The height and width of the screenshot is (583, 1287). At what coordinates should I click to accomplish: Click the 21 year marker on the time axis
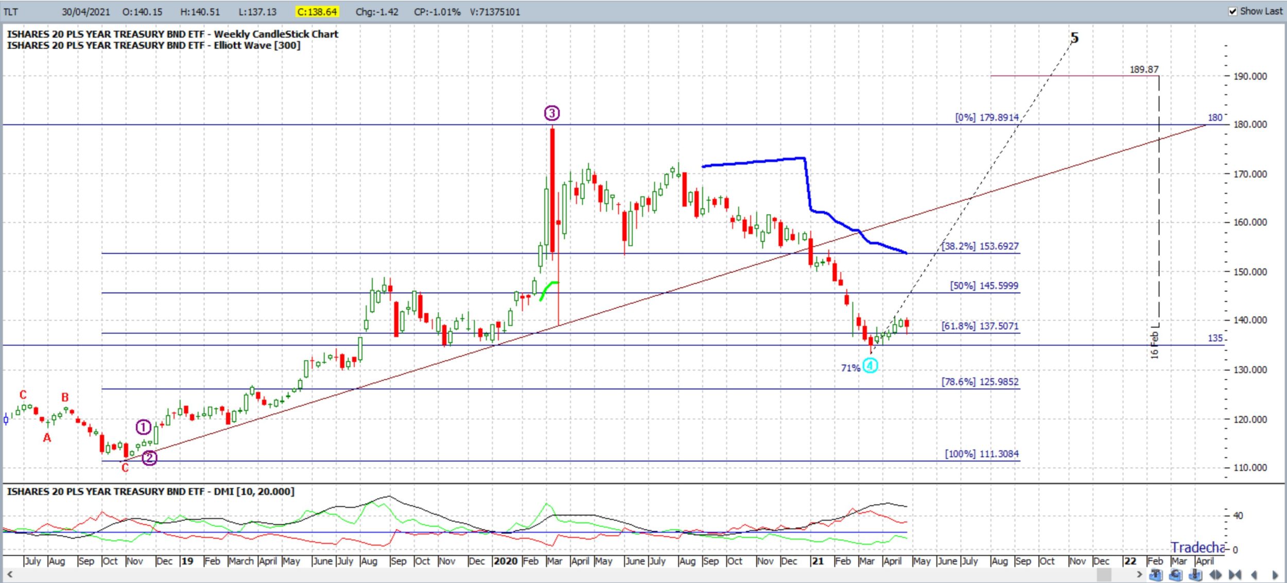pos(818,561)
